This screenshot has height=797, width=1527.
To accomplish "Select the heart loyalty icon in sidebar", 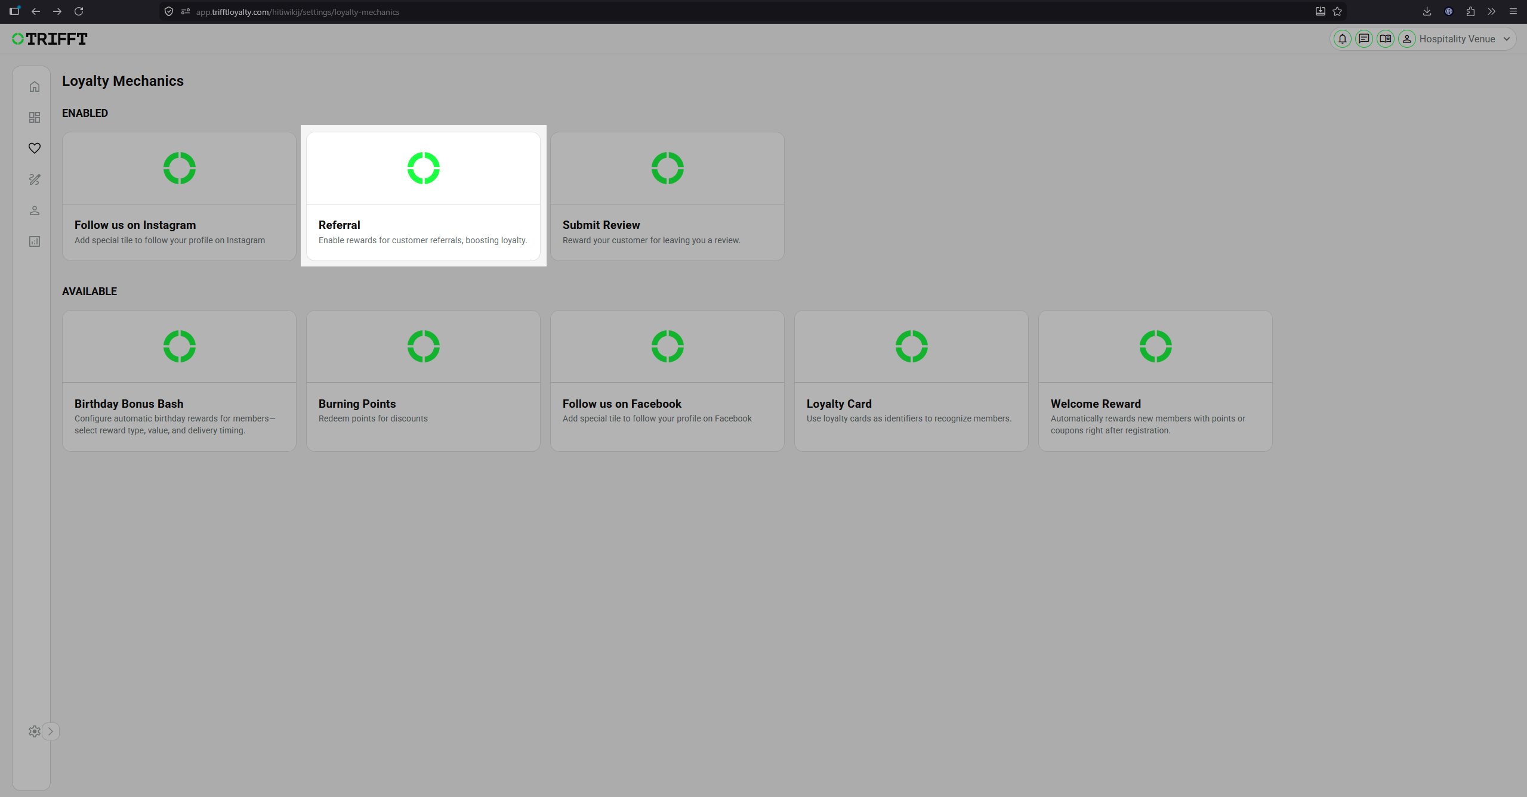I will [x=35, y=148].
